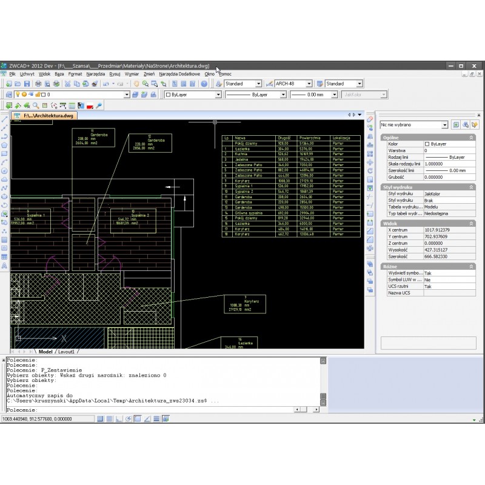Toggle Polar tracking in the status bar

tap(129, 419)
